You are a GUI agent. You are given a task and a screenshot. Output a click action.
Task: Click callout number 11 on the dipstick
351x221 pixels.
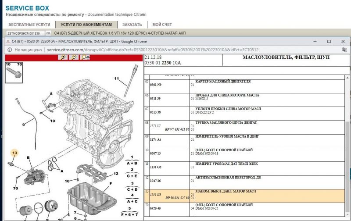(117, 78)
